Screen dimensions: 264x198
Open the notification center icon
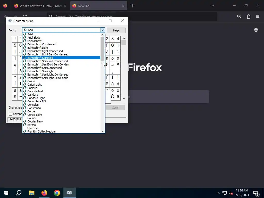pos(256,193)
